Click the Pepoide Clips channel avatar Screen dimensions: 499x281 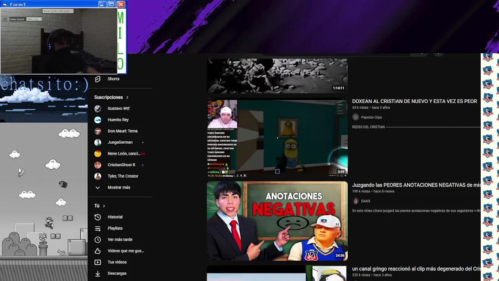pos(356,117)
